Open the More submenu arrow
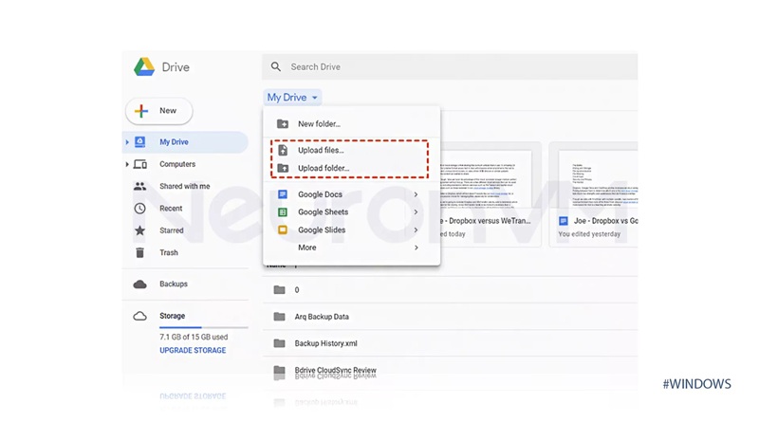The height and width of the screenshot is (422, 759). click(416, 248)
